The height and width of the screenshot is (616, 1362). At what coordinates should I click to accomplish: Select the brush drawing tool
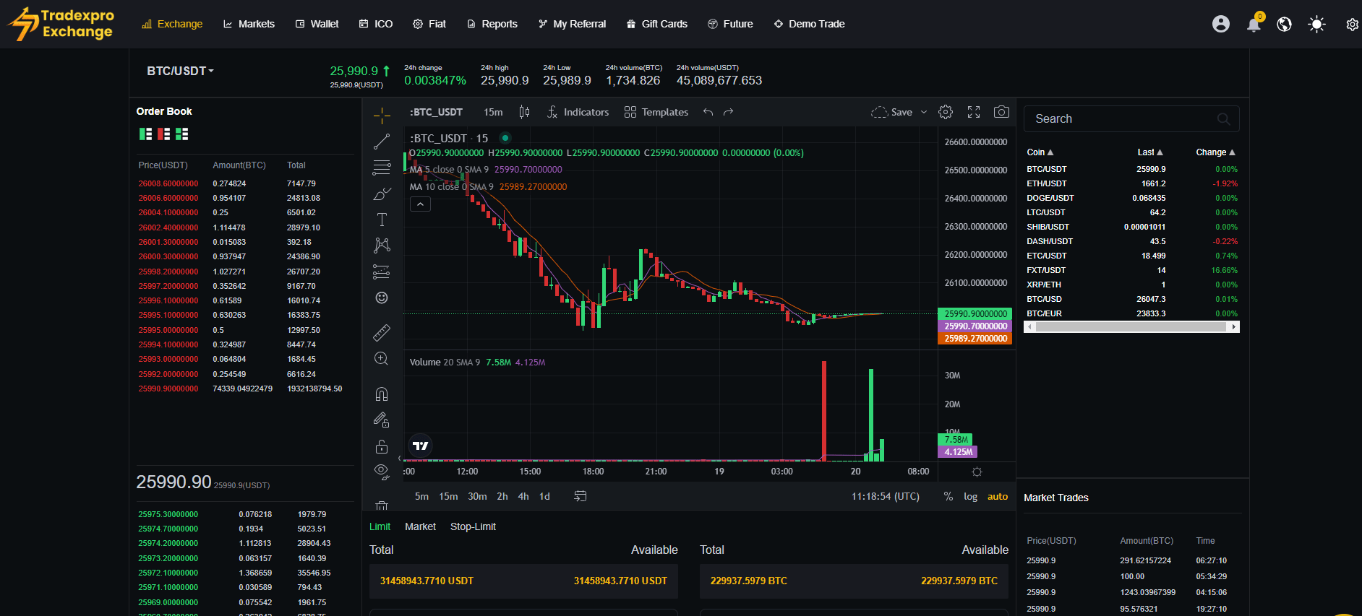[x=382, y=194]
